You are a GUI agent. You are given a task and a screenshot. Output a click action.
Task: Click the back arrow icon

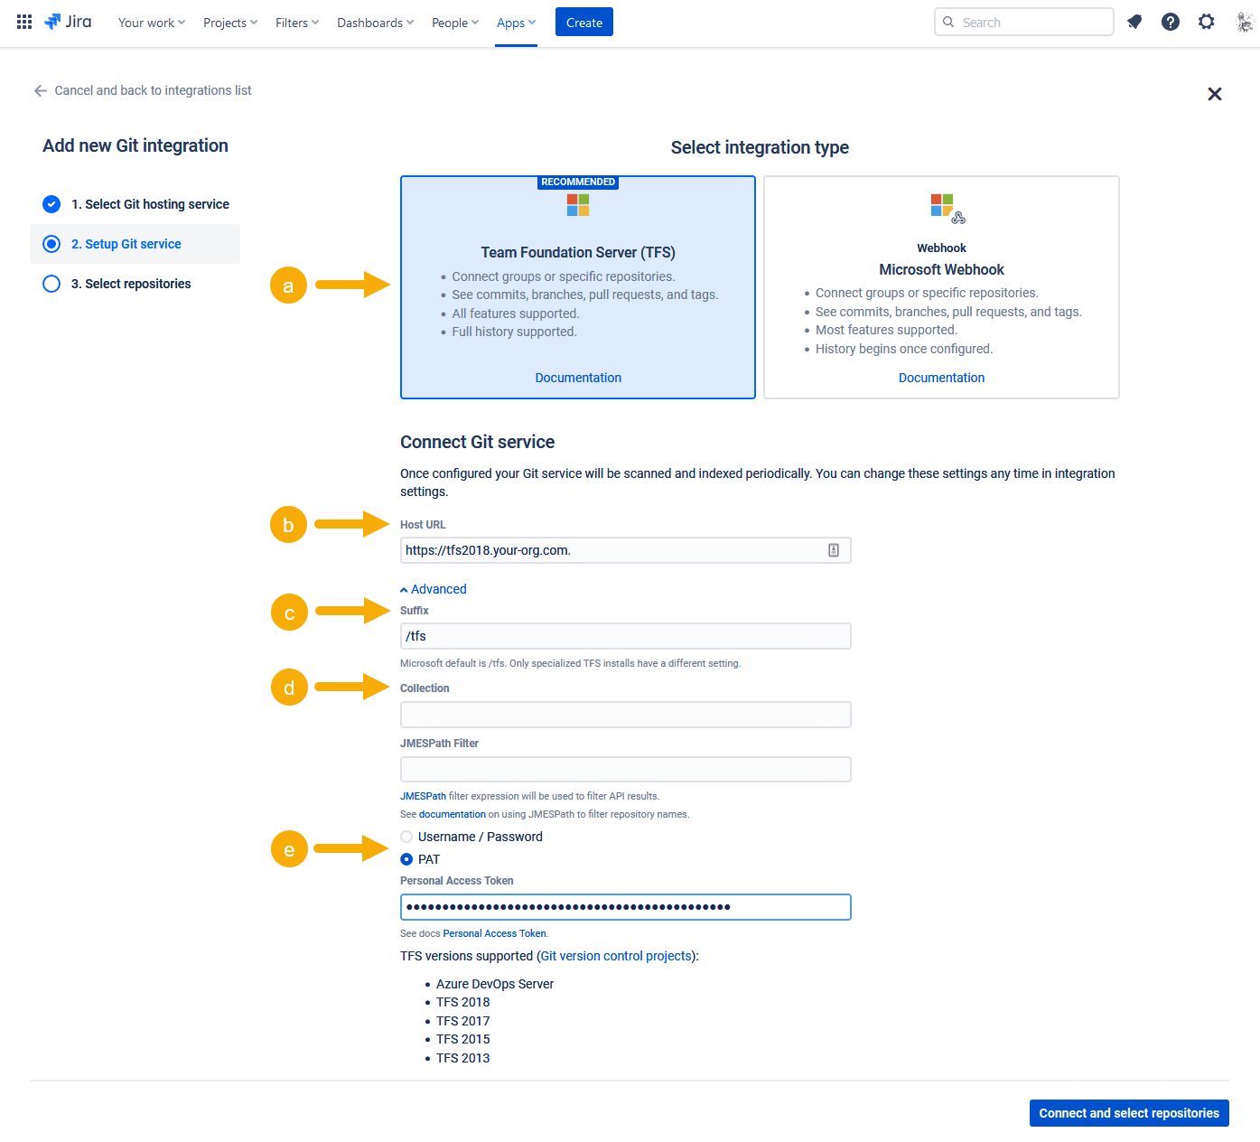coord(41,90)
